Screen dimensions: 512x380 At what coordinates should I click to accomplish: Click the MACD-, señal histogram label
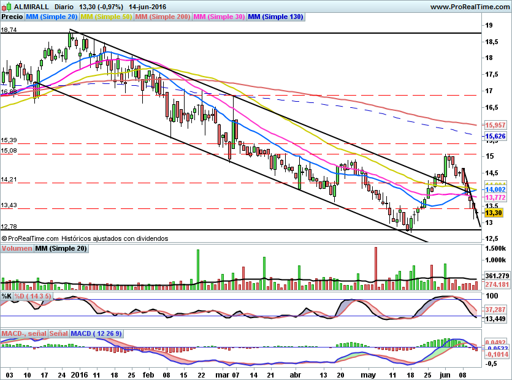[24, 333]
